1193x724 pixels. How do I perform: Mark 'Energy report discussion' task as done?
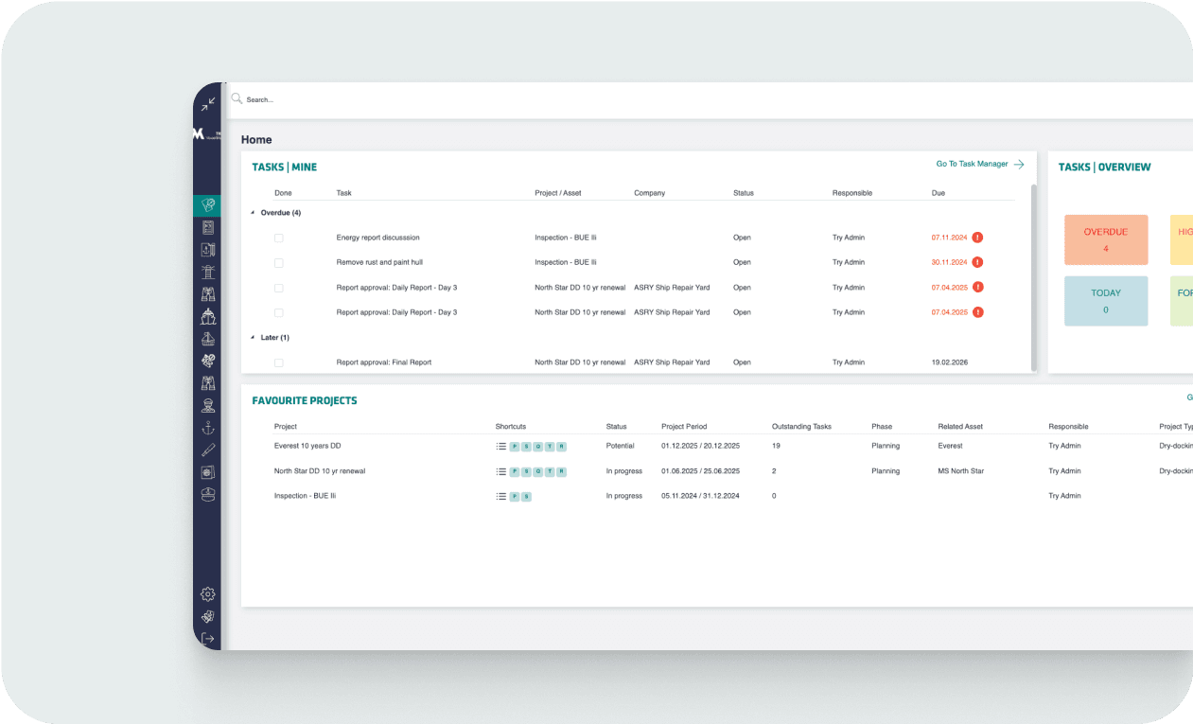tap(278, 238)
